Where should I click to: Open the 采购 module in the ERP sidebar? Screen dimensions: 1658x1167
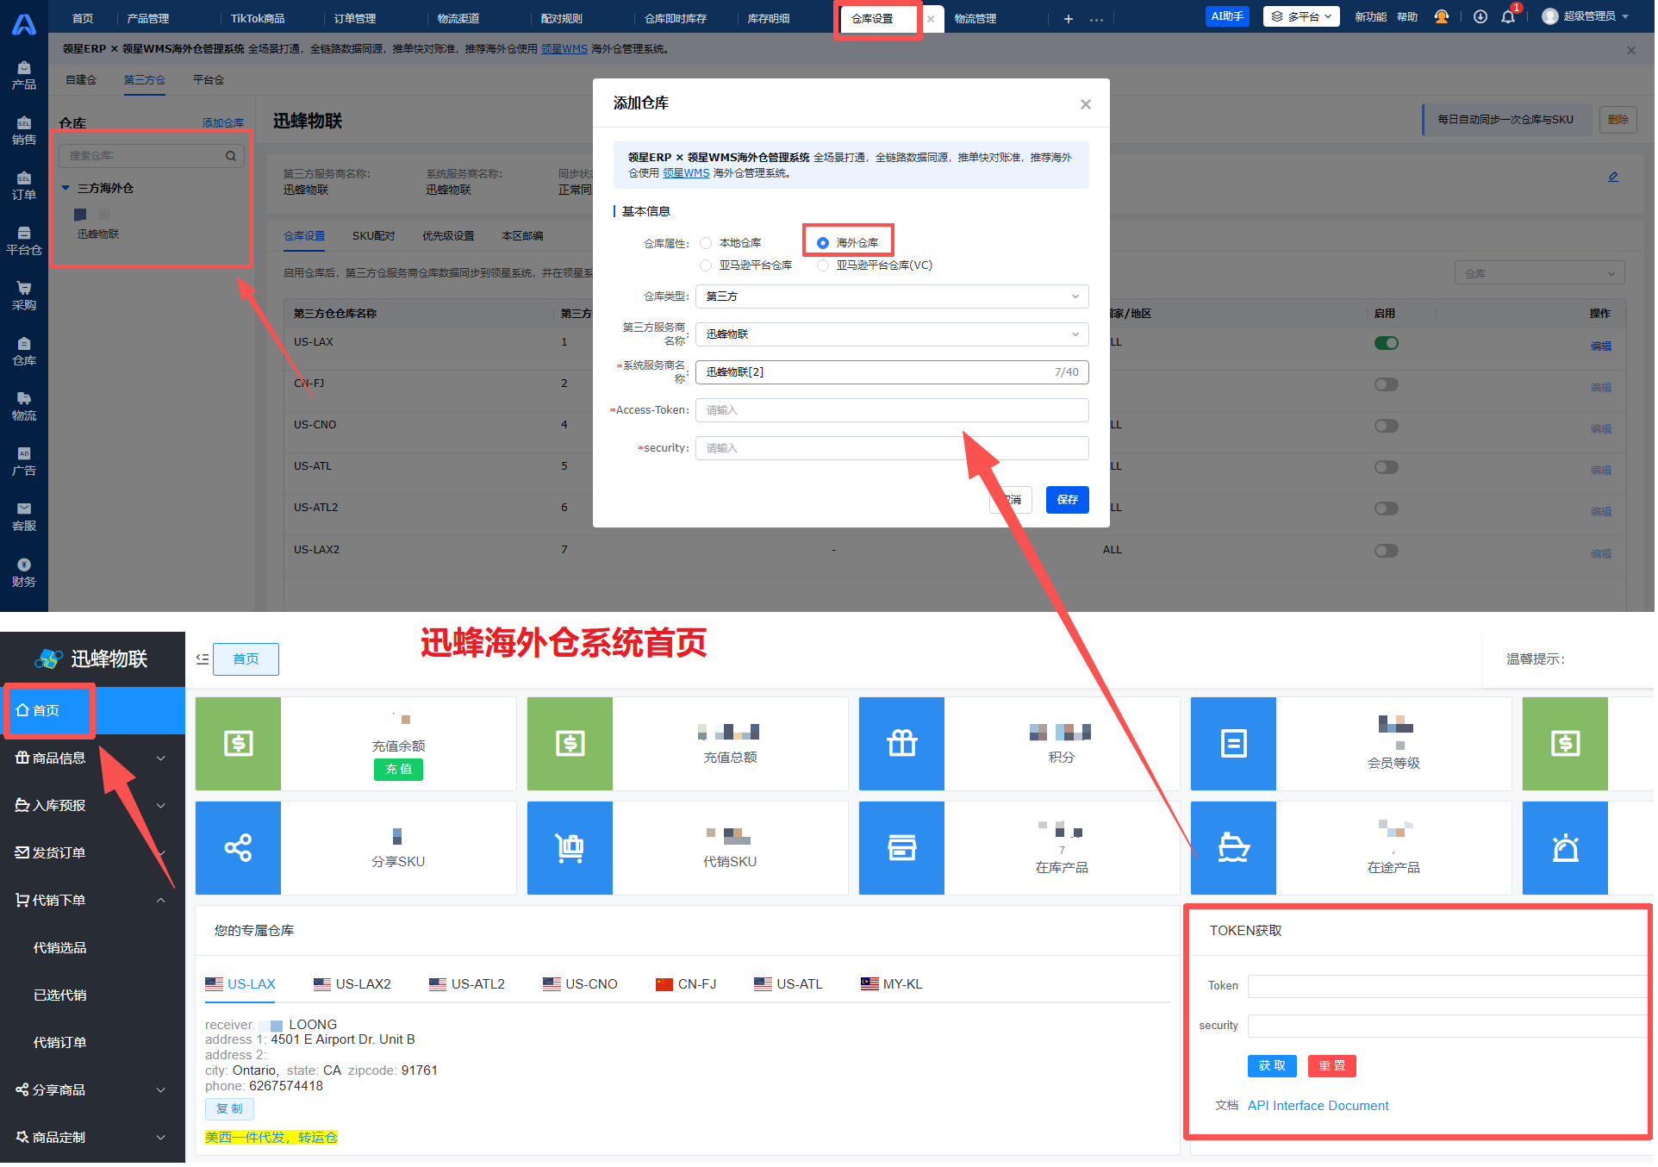click(x=24, y=296)
